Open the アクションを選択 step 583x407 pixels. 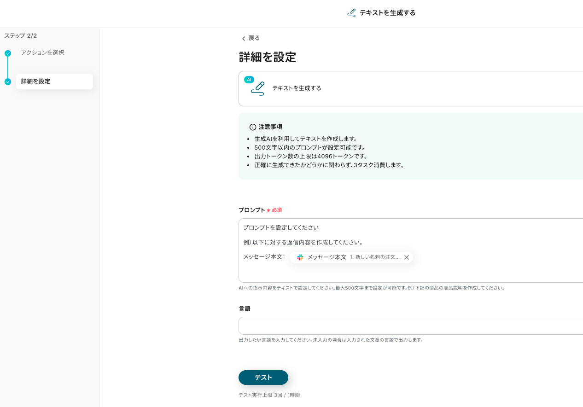42,53
